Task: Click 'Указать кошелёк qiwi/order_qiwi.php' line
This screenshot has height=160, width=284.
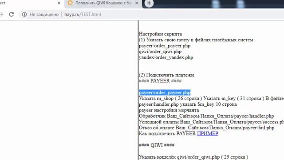Action: pos(193,157)
